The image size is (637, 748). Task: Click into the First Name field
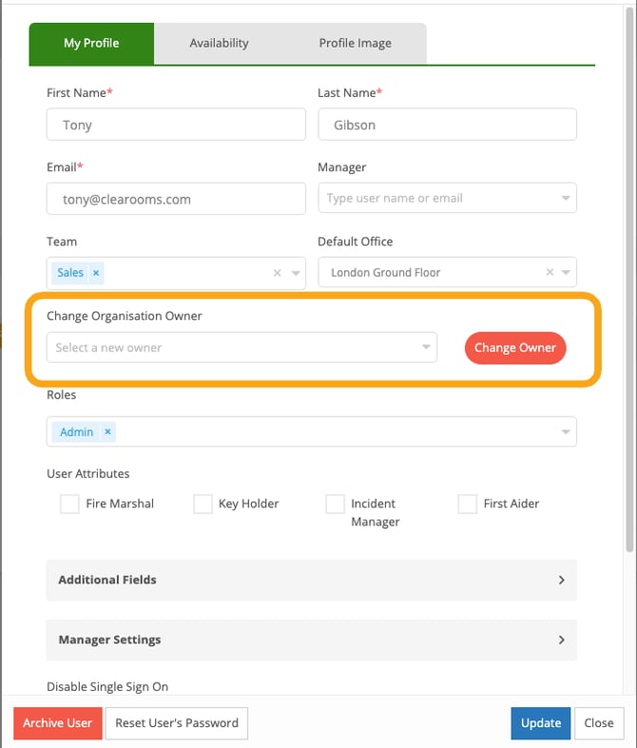click(x=176, y=125)
